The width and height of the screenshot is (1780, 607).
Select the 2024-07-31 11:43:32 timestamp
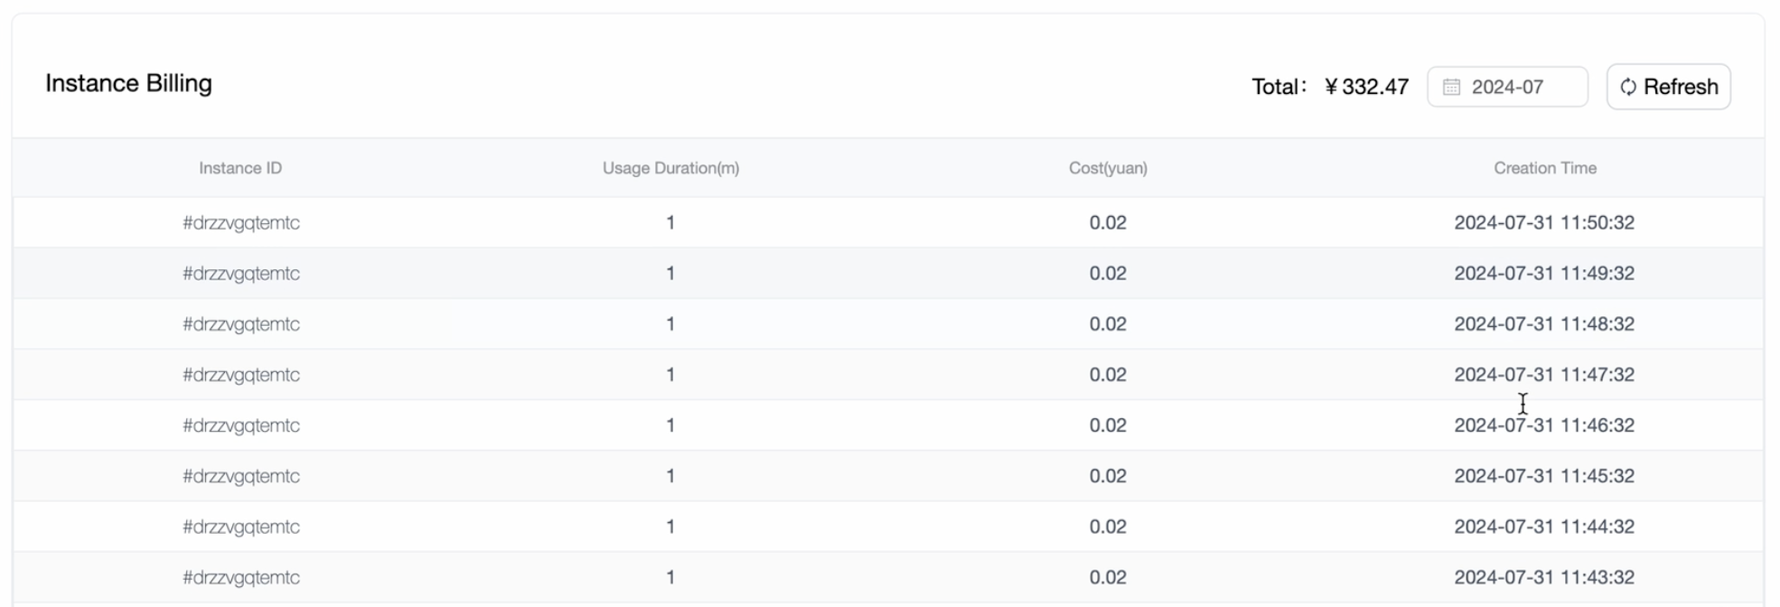tap(1544, 577)
